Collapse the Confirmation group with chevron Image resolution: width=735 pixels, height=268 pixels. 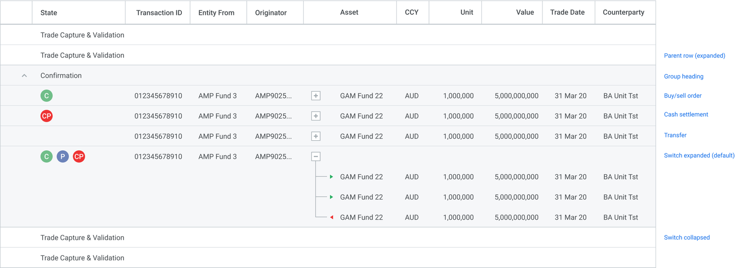click(24, 75)
